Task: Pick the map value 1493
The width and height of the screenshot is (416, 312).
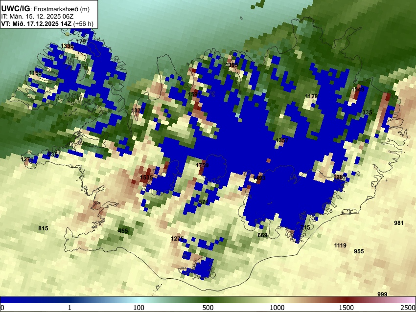Action: tap(259, 178)
